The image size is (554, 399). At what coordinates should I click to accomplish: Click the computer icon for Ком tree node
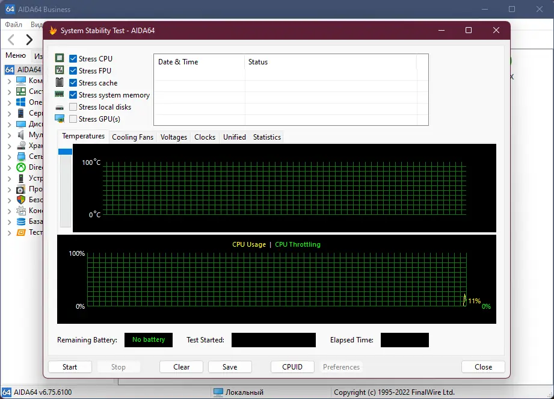(x=21, y=81)
